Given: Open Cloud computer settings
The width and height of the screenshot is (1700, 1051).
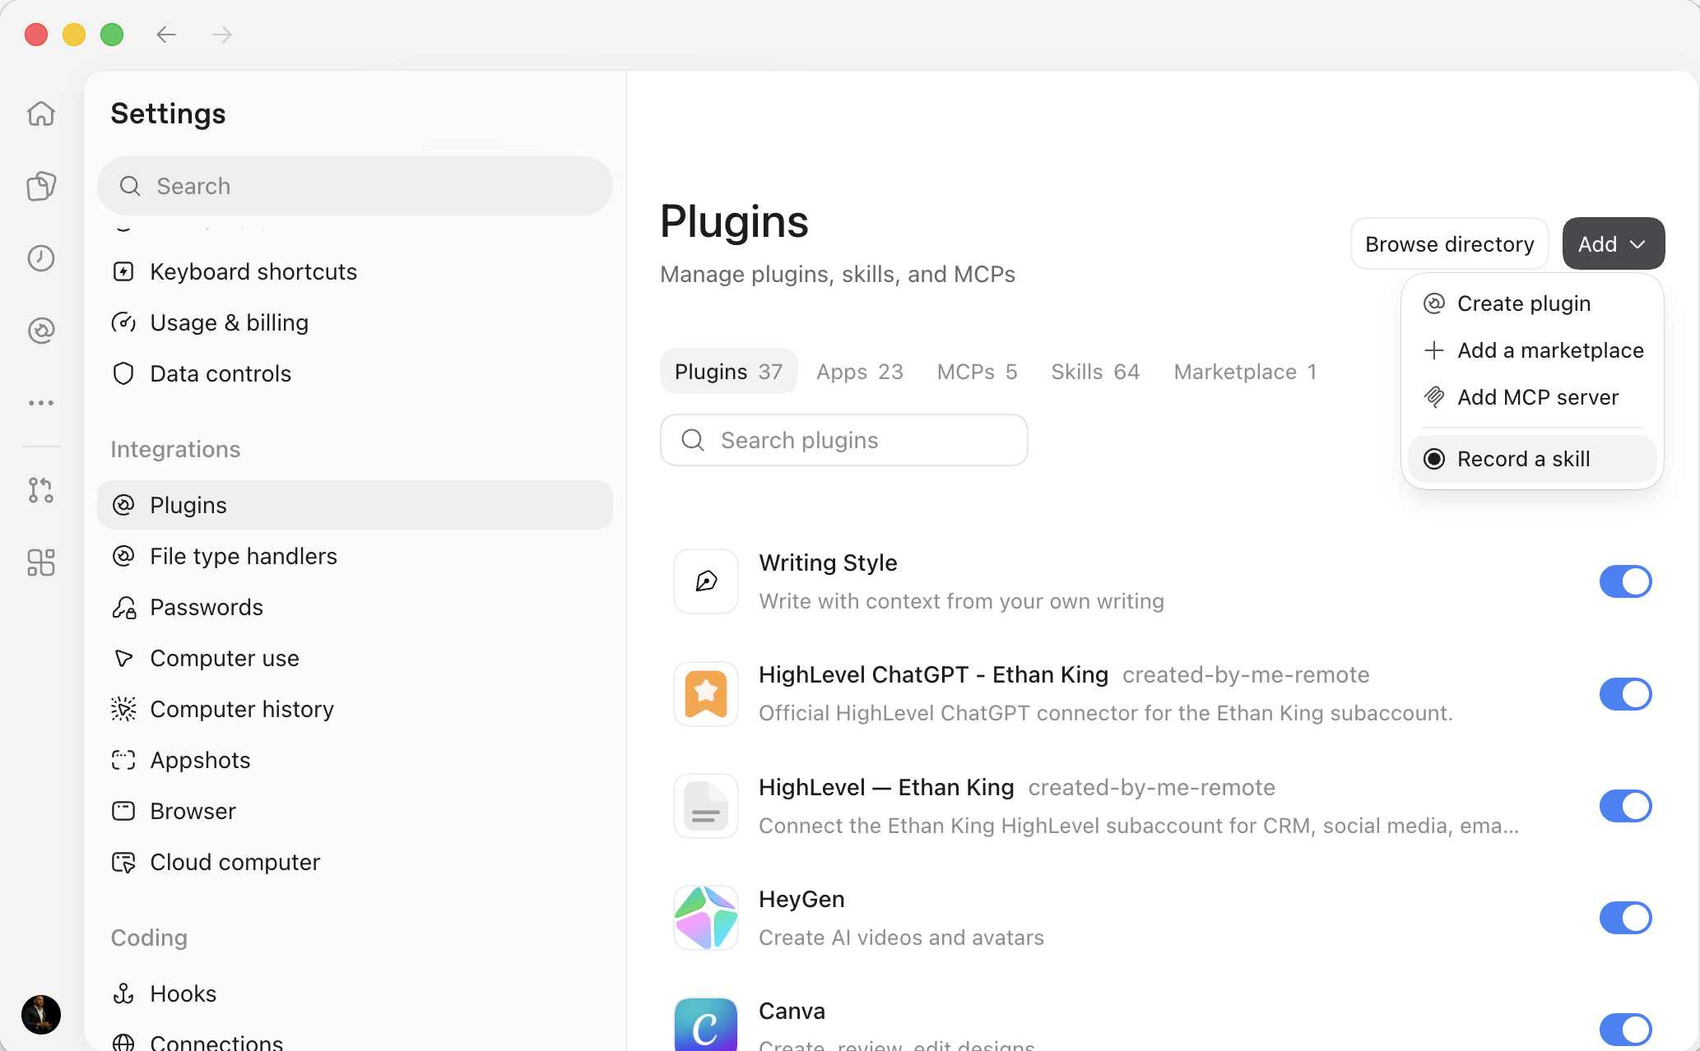Looking at the screenshot, I should point(355,862).
